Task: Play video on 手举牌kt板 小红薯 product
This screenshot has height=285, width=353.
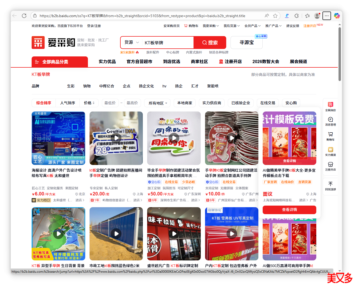Action: pyautogui.click(x=232, y=138)
